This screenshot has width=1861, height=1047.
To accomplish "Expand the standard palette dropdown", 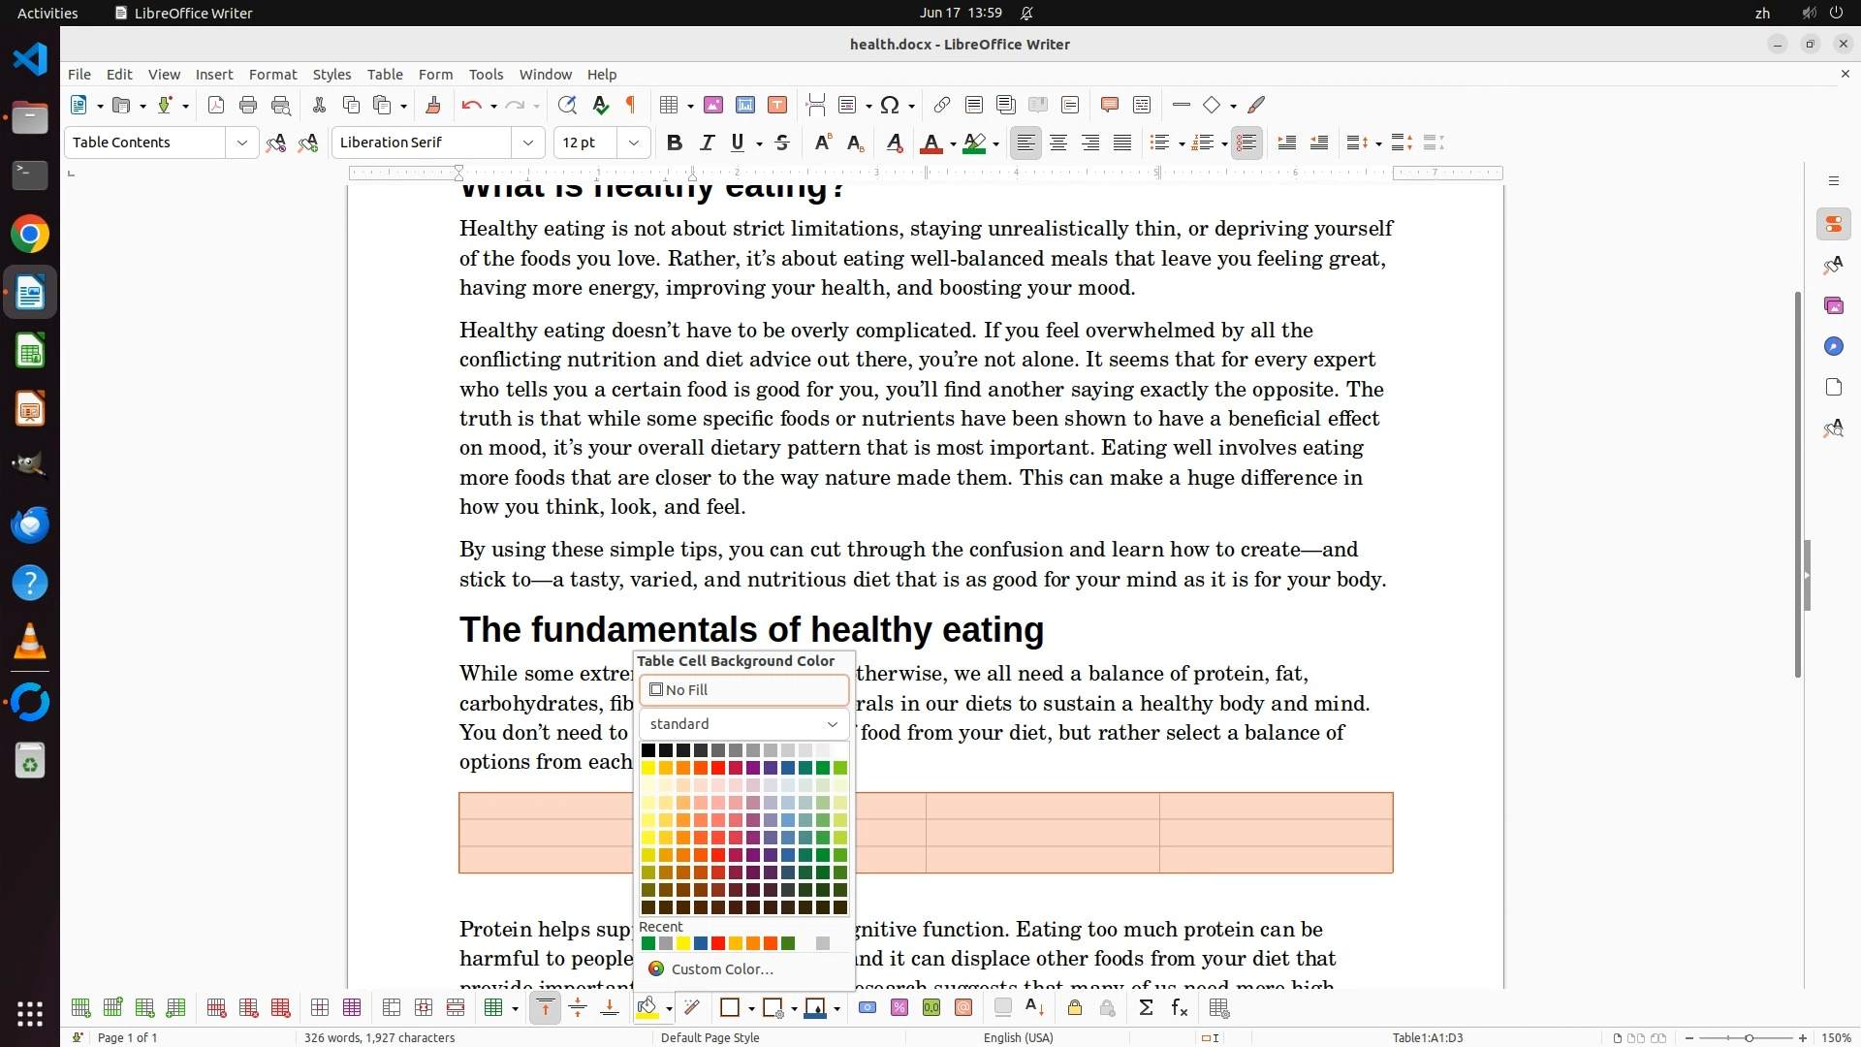I will (x=743, y=724).
